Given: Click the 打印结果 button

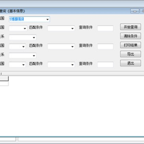Looking at the screenshot, I should [x=130, y=45].
